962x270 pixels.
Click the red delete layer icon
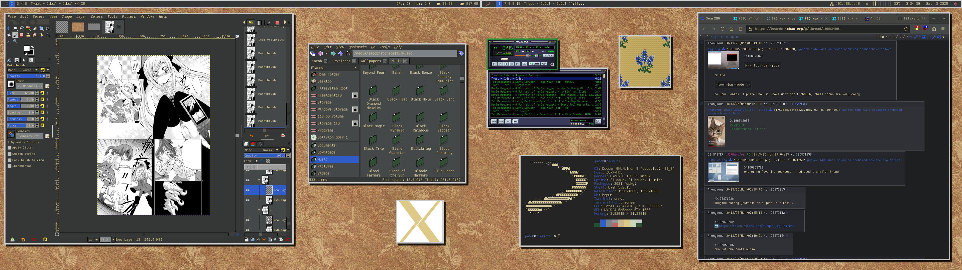click(x=287, y=240)
